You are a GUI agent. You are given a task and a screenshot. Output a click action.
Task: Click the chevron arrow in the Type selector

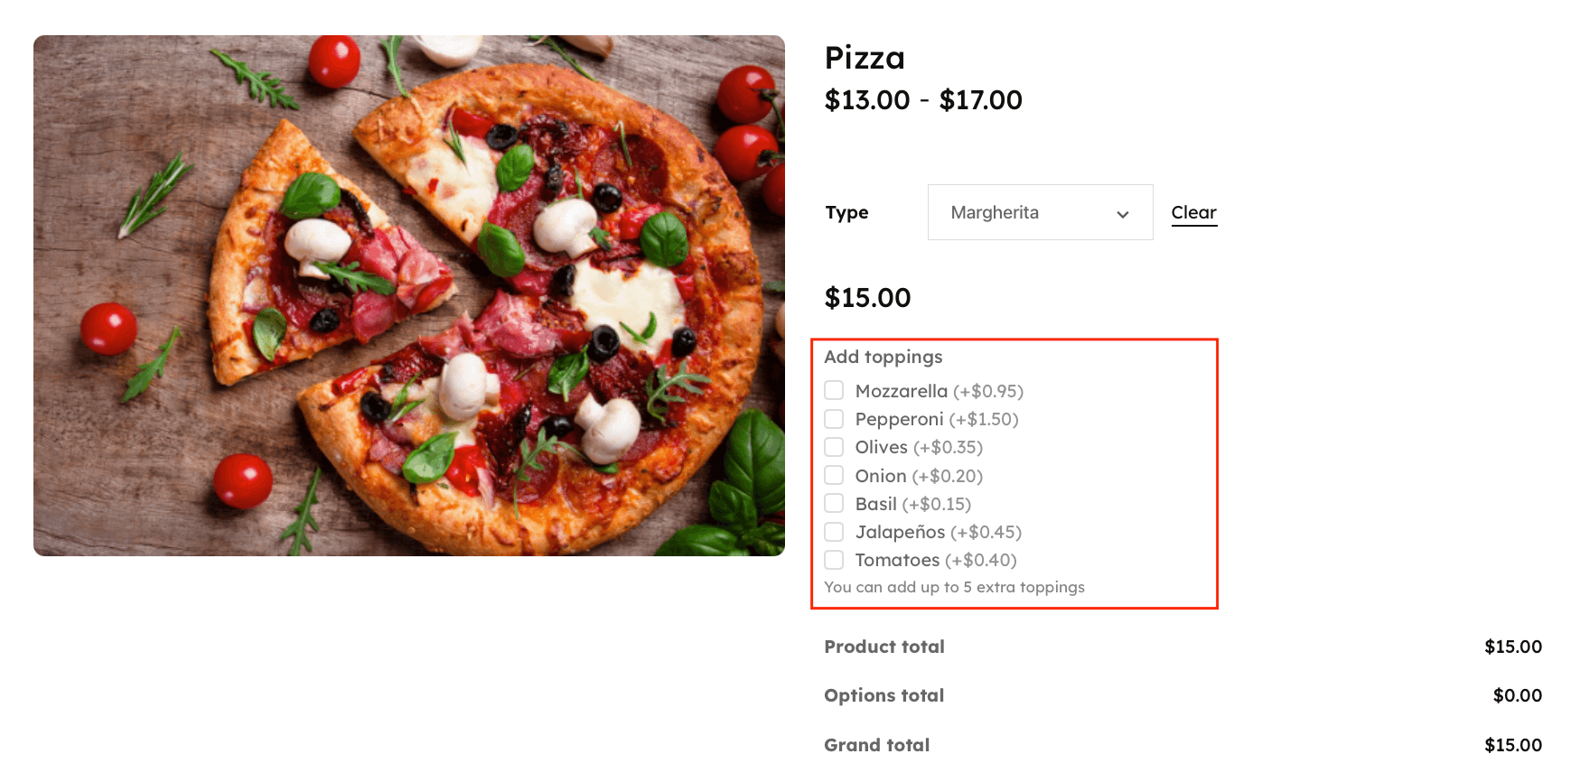pyautogui.click(x=1123, y=214)
